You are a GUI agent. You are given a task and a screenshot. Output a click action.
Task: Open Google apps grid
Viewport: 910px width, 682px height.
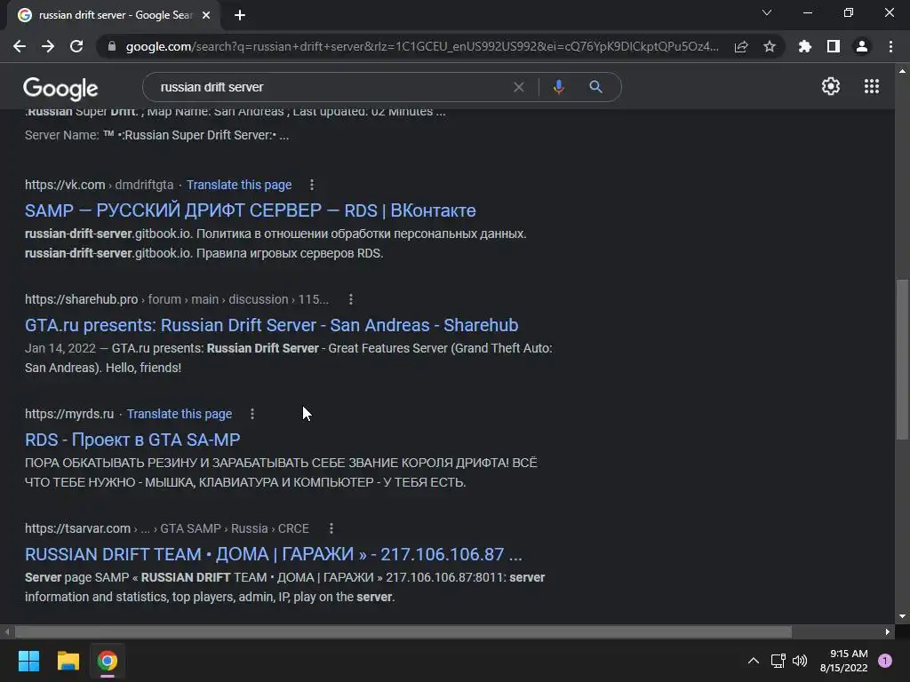point(872,86)
